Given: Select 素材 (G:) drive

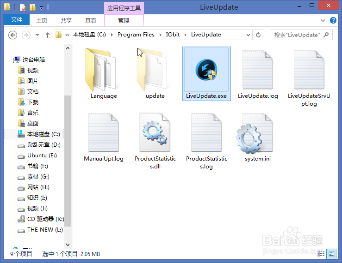Looking at the screenshot, I should [x=33, y=177].
